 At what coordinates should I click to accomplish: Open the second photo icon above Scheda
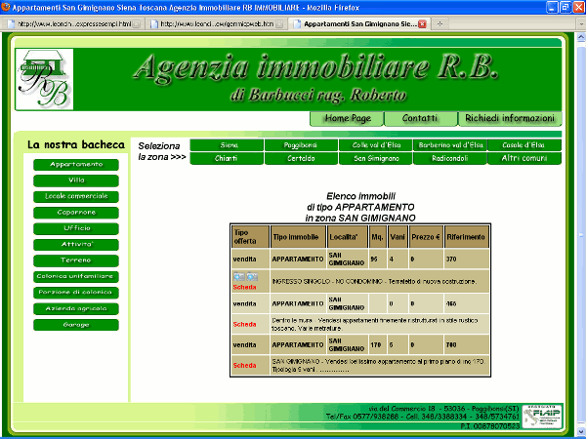point(252,277)
